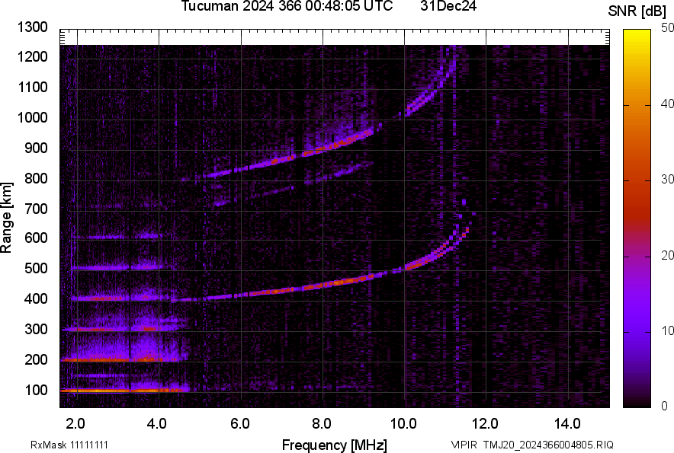Click the SNR [dB] colorbar heading
674x453 pixels.
click(637, 11)
